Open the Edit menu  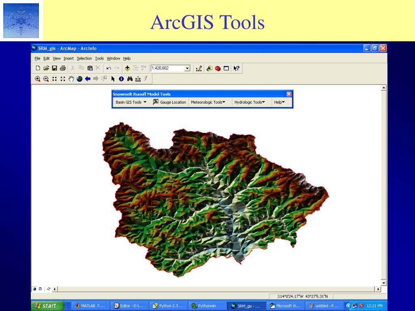tap(47, 58)
